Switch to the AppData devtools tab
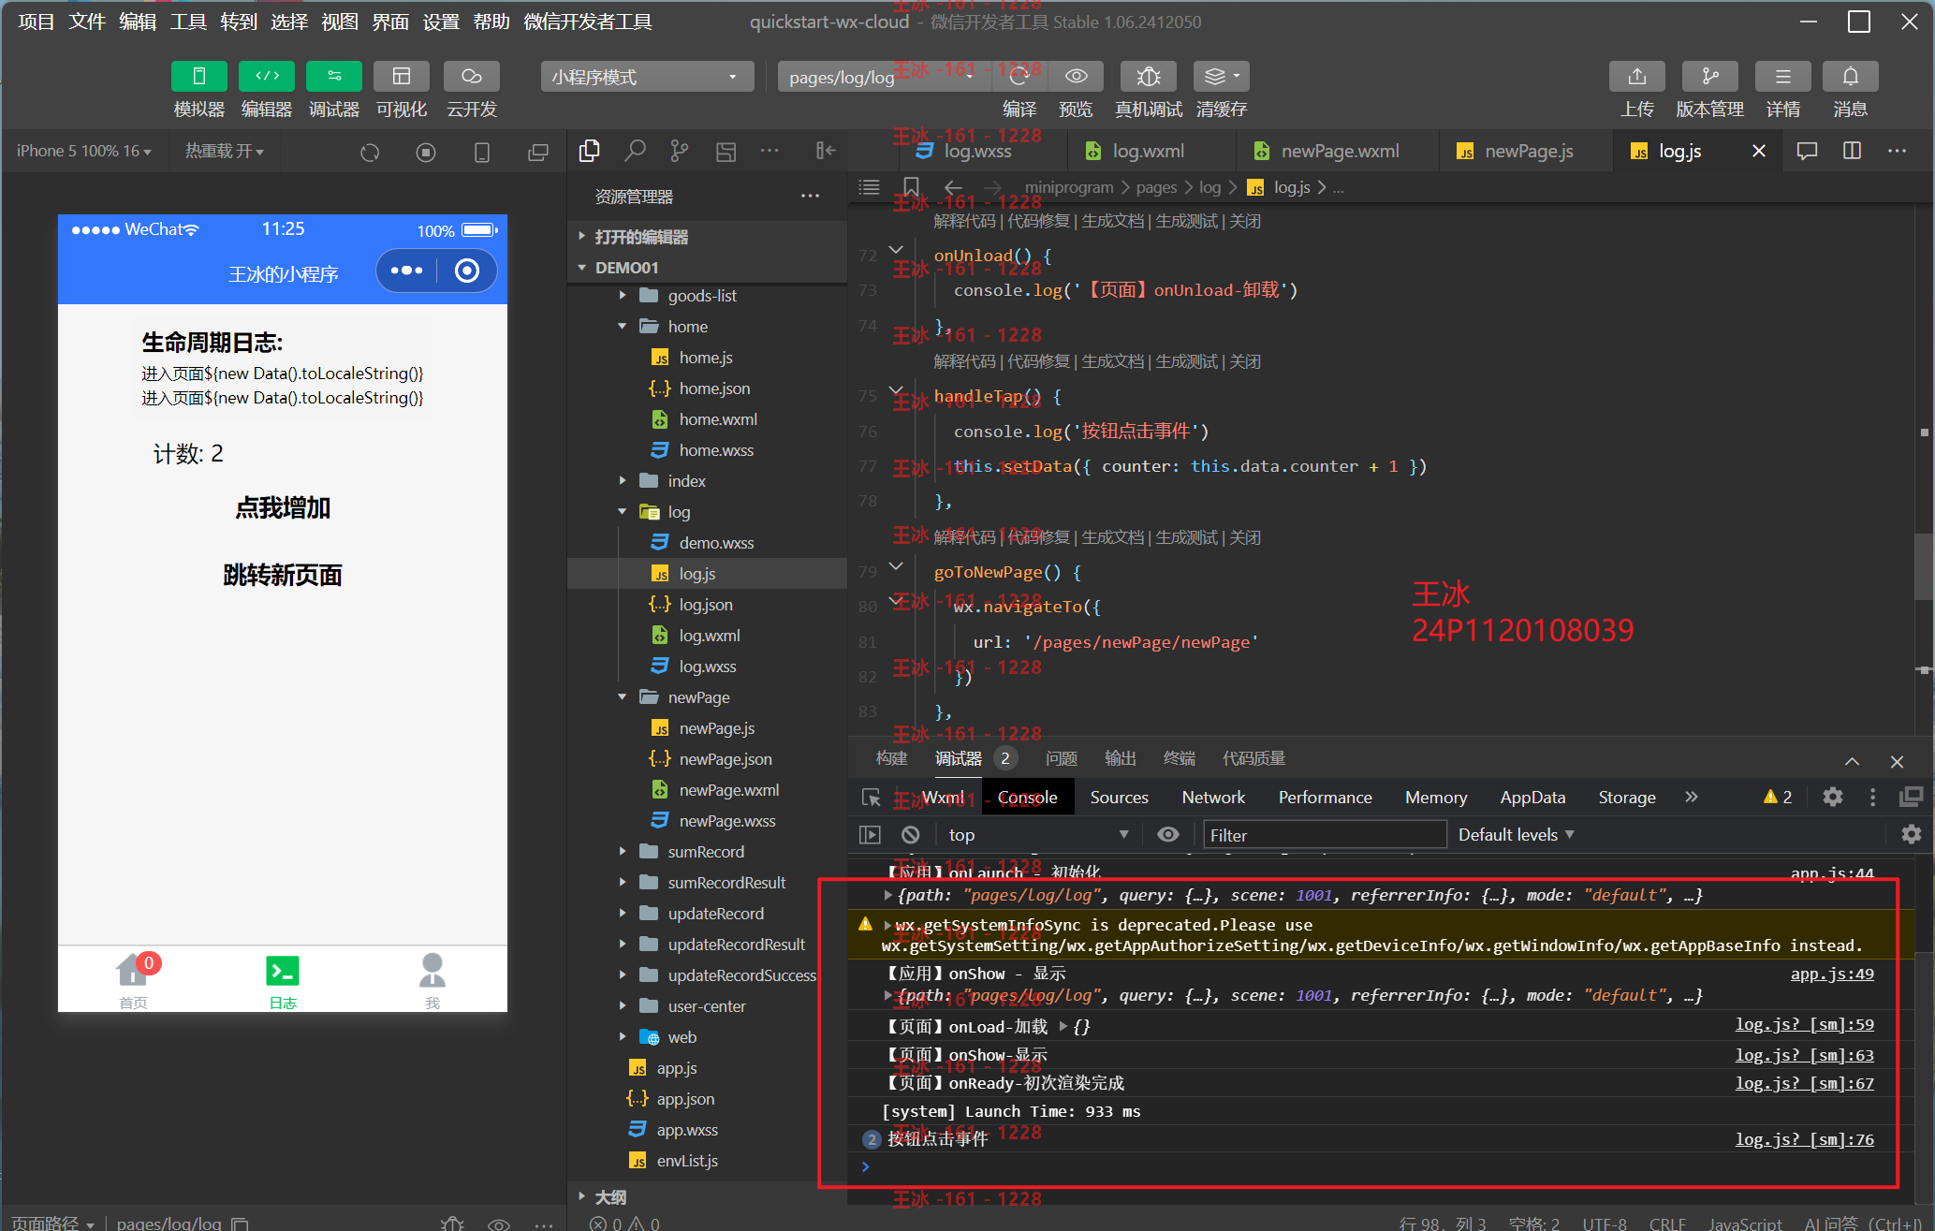Screen dimensions: 1935x1231 1532,798
